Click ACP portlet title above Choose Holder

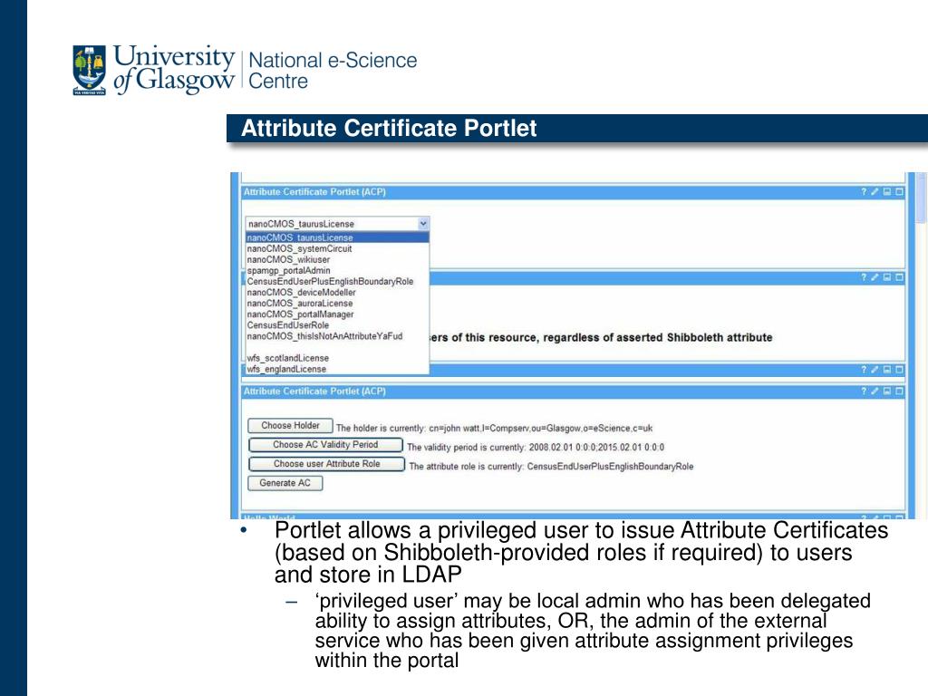[314, 391]
